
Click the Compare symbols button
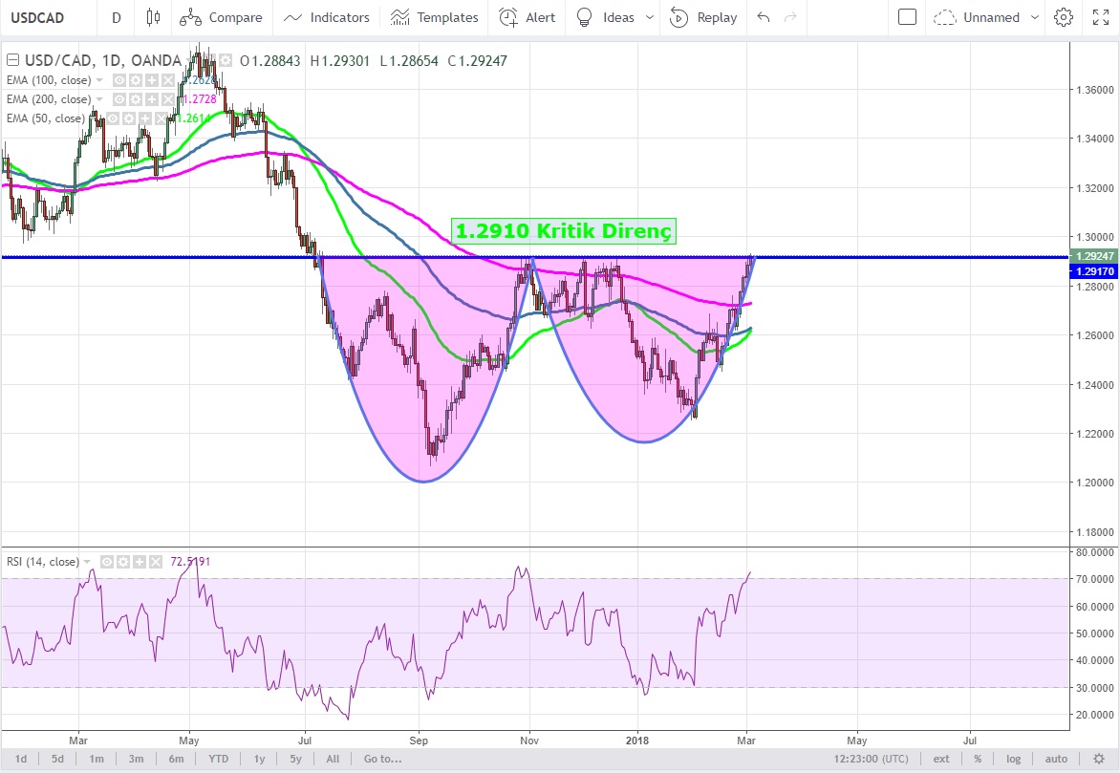221,17
